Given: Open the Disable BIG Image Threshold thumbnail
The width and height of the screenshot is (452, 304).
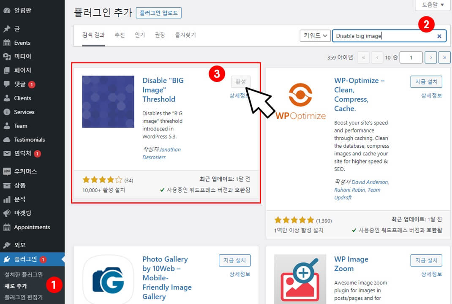Looking at the screenshot, I should [108, 102].
